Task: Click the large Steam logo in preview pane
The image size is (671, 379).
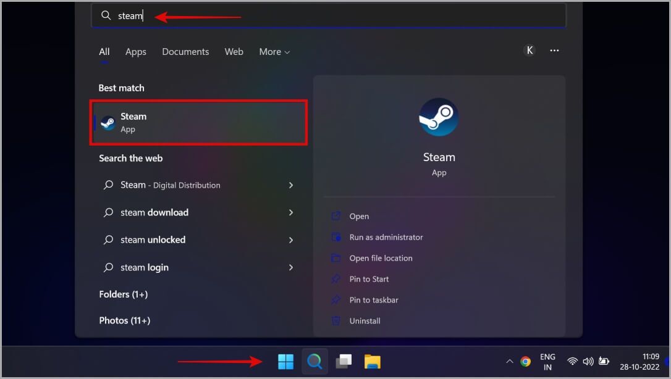Action: pyautogui.click(x=439, y=117)
